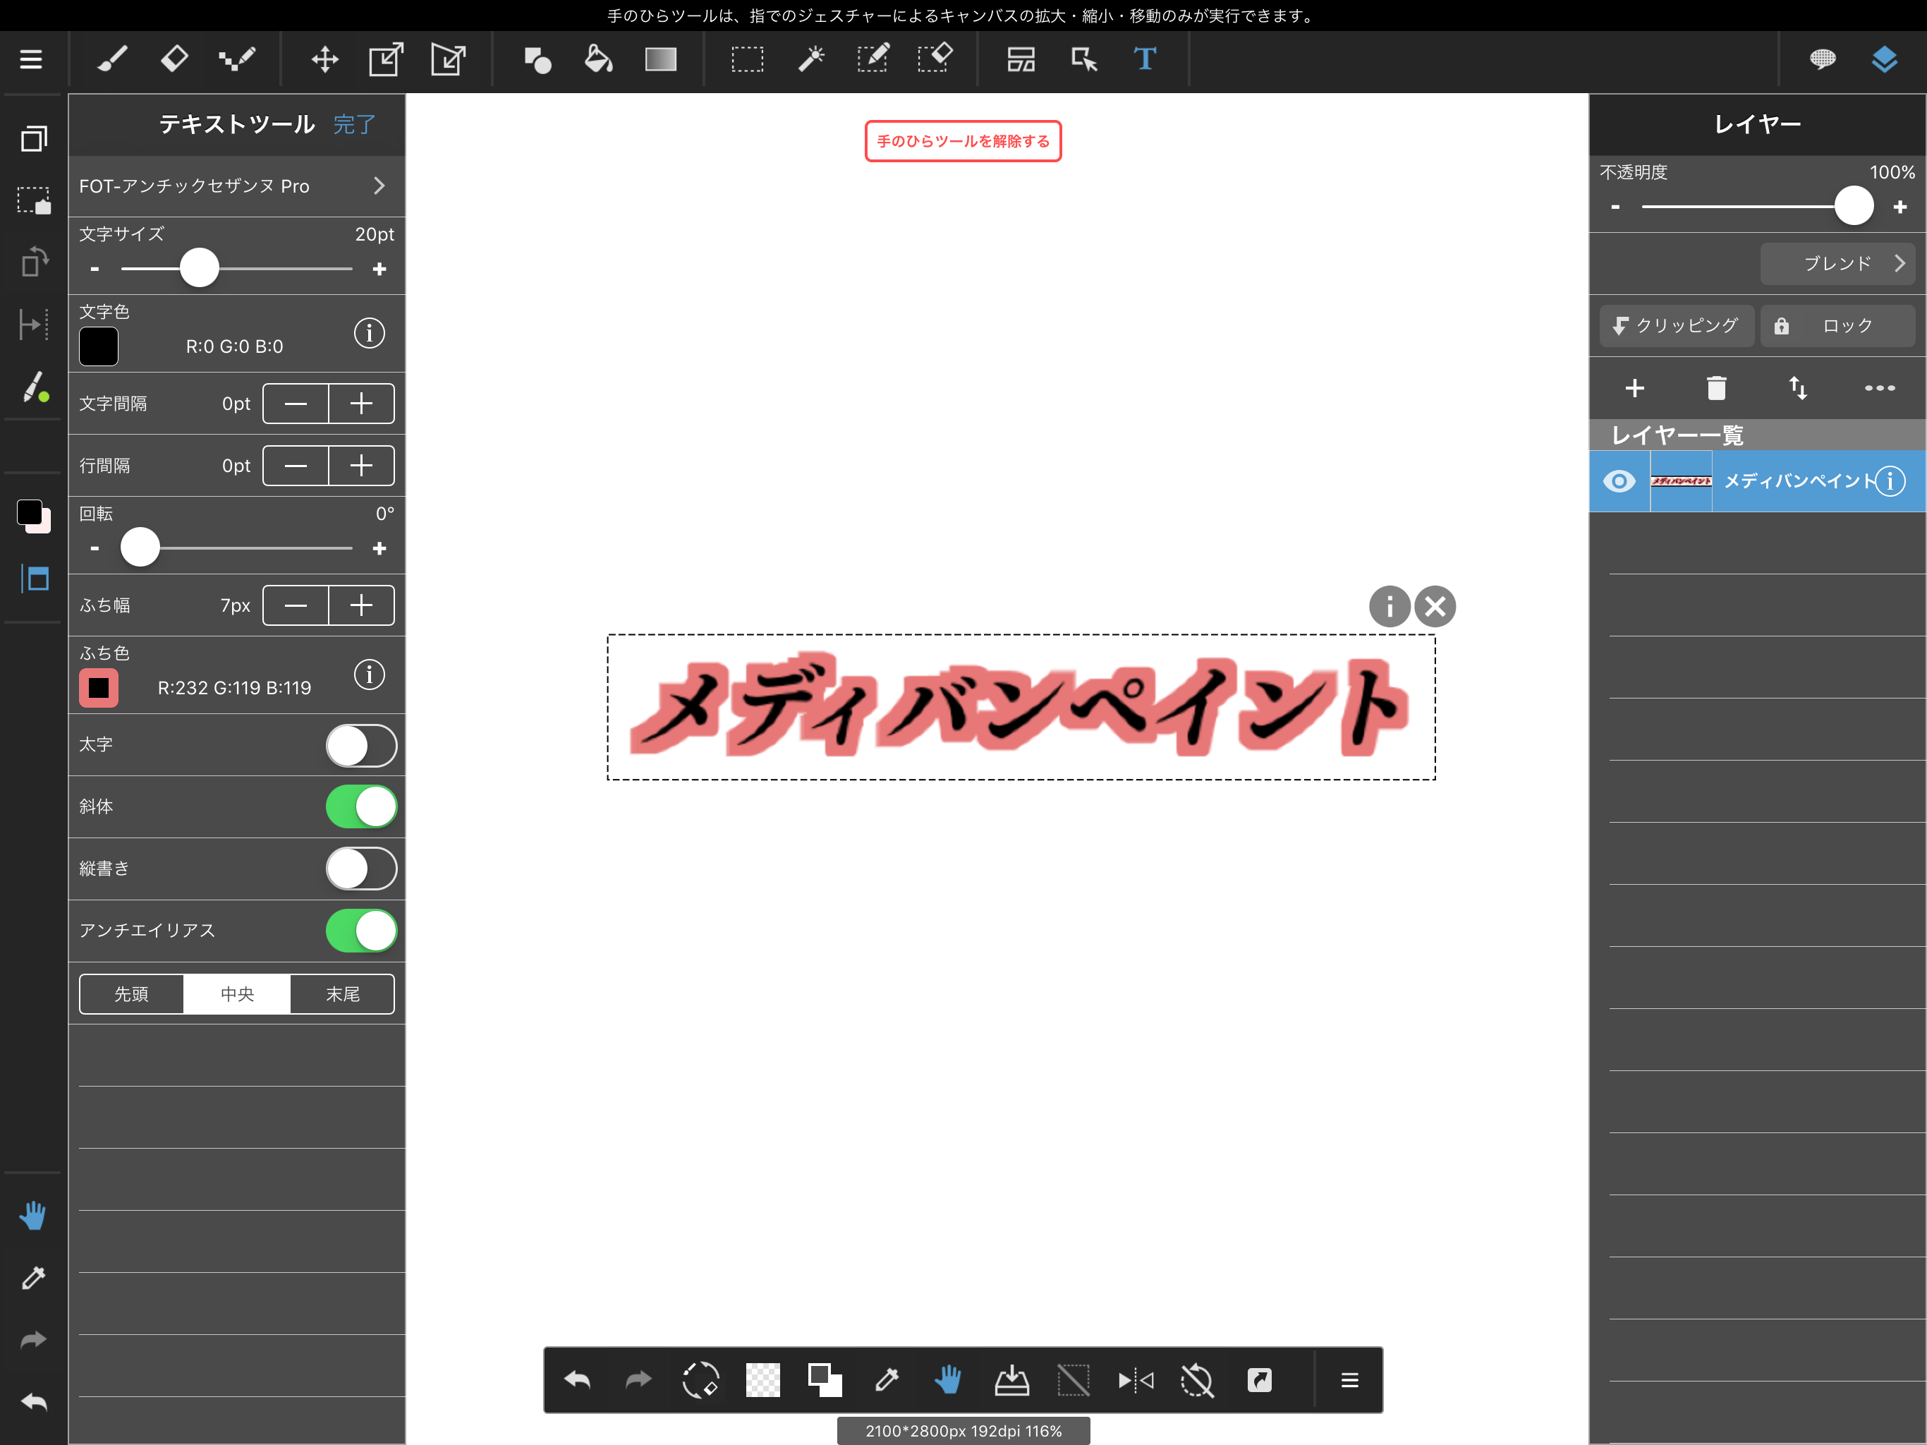Select the Selection Eraser tool
The height and width of the screenshot is (1445, 1927).
[935, 59]
